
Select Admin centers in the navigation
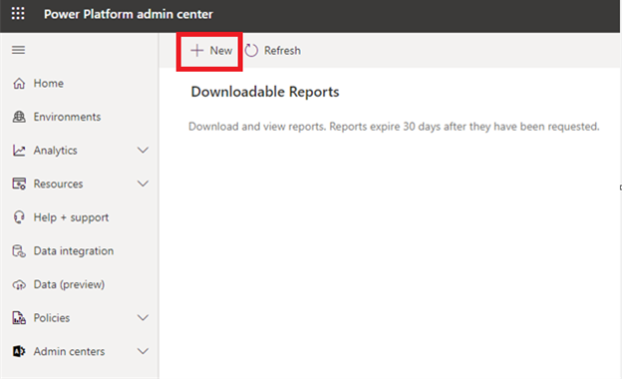(69, 351)
